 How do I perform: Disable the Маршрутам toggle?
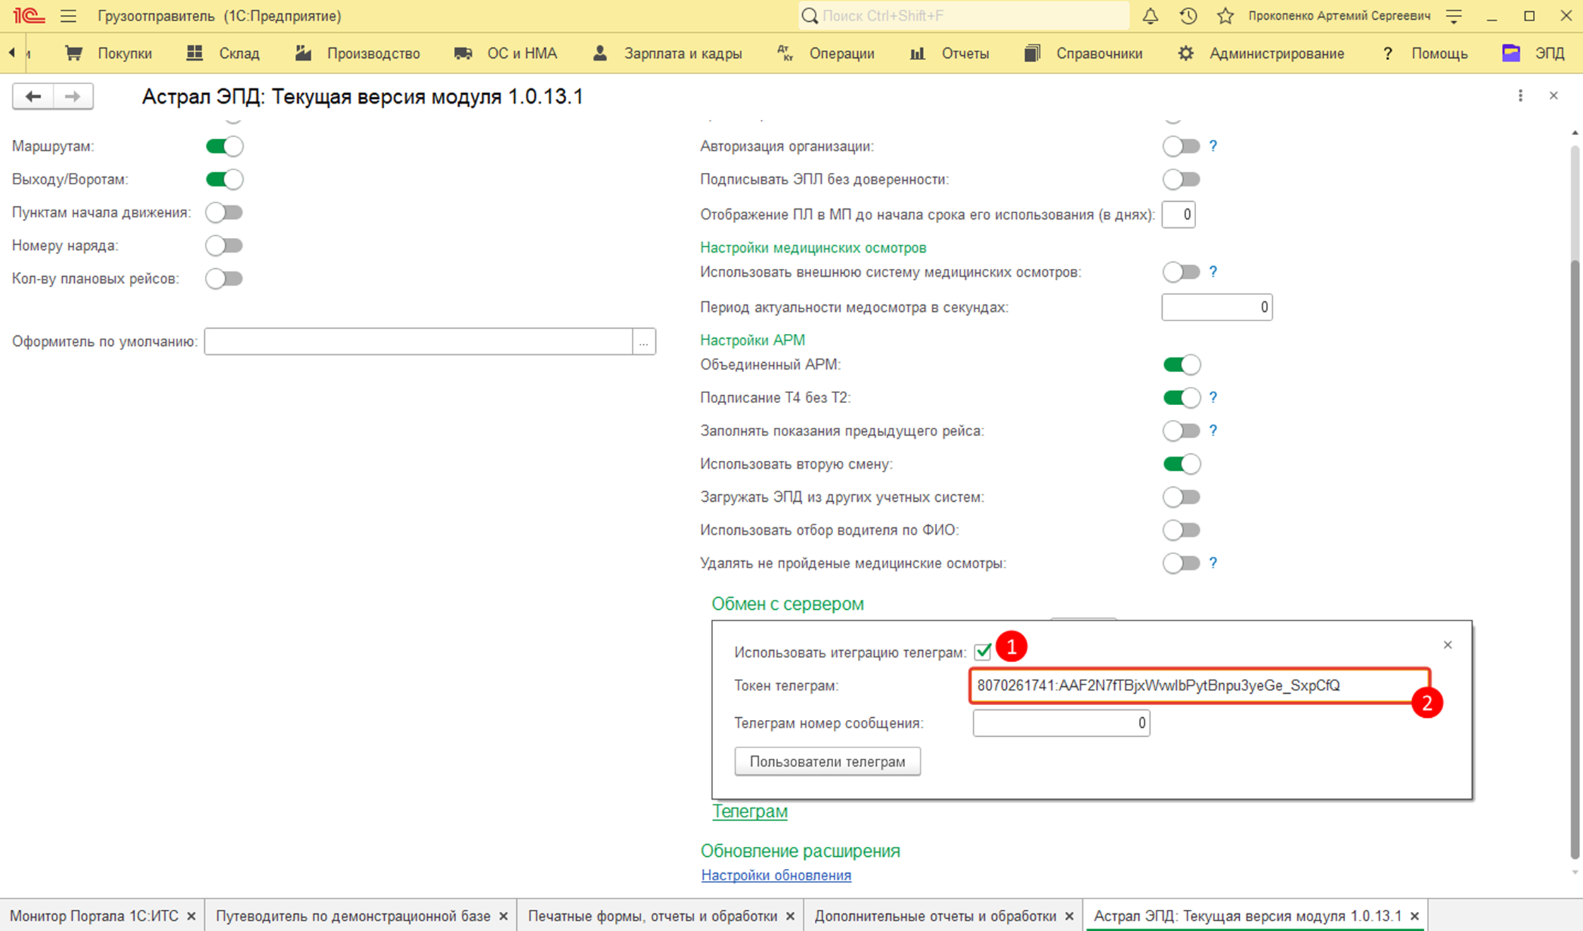pyautogui.click(x=225, y=146)
